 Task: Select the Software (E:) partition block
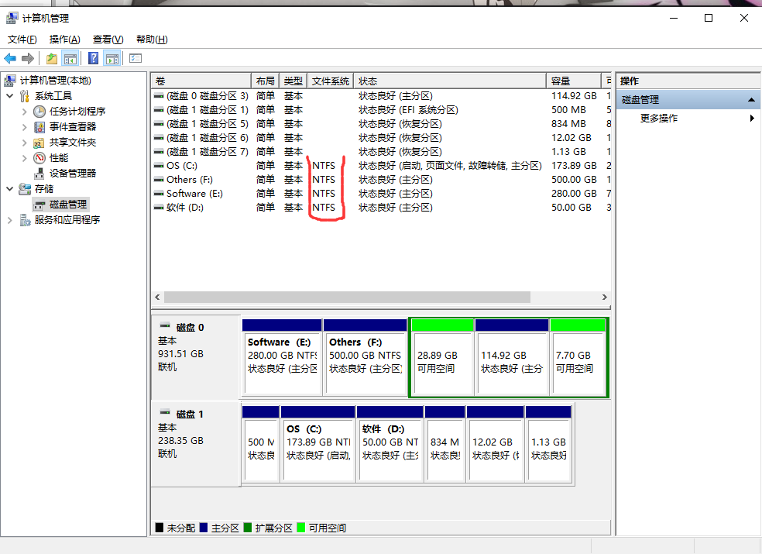pos(282,357)
